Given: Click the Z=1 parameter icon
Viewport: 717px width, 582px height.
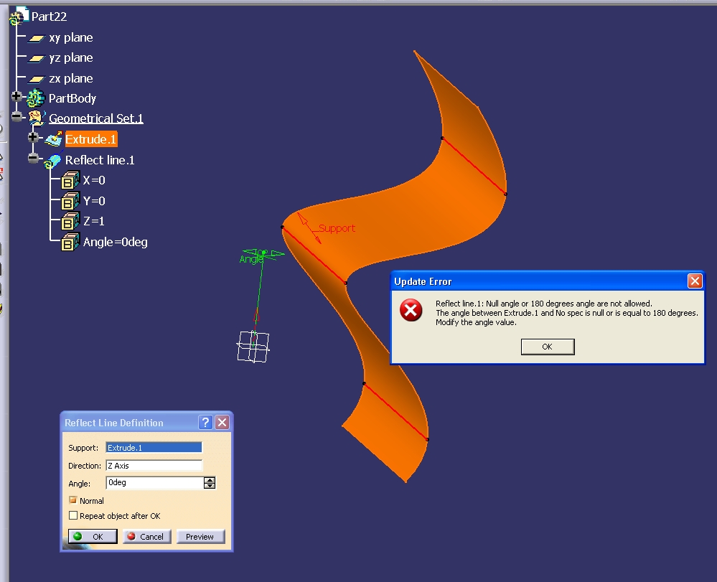Looking at the screenshot, I should click(70, 221).
